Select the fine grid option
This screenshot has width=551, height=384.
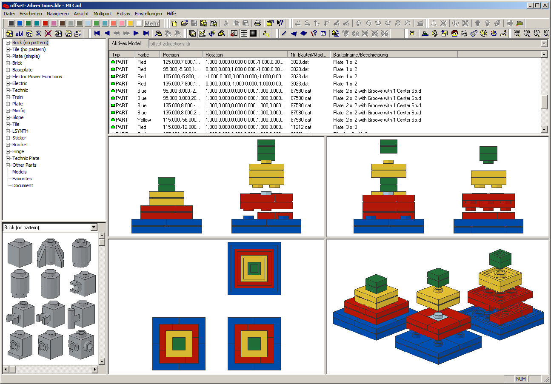253,33
